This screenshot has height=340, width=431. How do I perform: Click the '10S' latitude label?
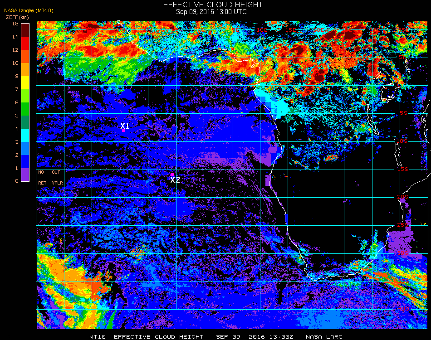(x=402, y=141)
